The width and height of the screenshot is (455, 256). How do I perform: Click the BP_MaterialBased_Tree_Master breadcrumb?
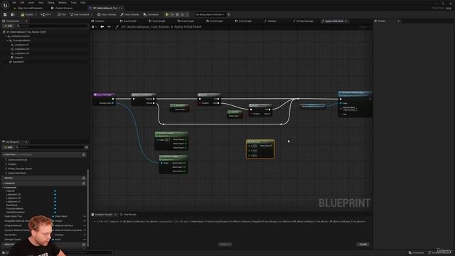pyautogui.click(x=145, y=27)
